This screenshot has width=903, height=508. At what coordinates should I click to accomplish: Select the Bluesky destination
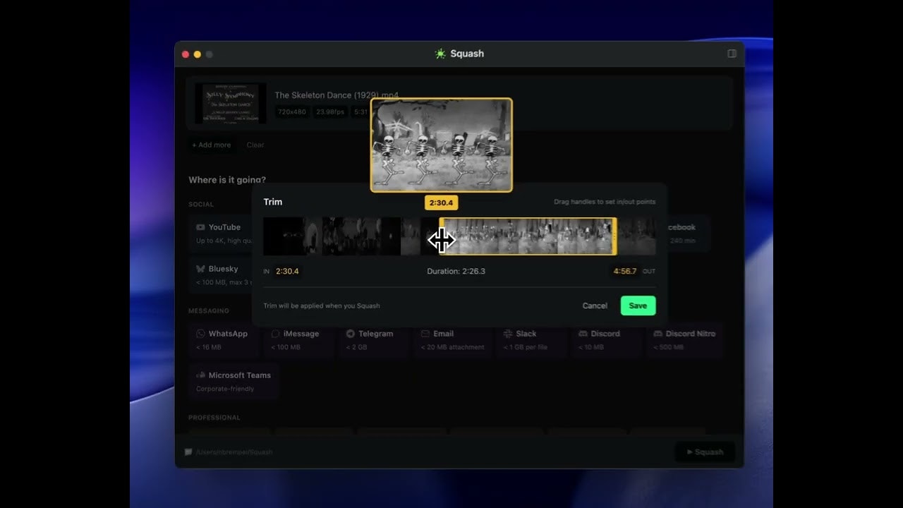coord(222,275)
